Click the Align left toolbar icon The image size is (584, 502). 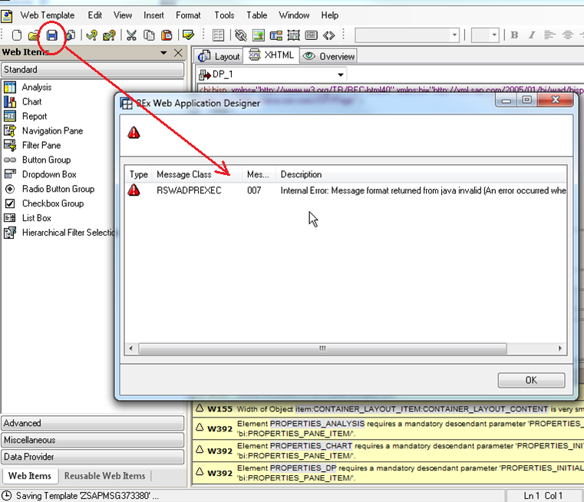pos(549,35)
